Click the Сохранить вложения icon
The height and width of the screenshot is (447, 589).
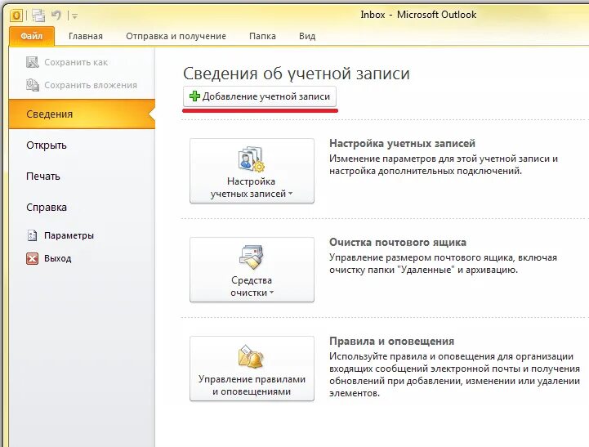coord(33,85)
